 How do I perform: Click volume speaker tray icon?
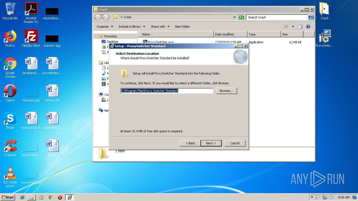[331, 197]
